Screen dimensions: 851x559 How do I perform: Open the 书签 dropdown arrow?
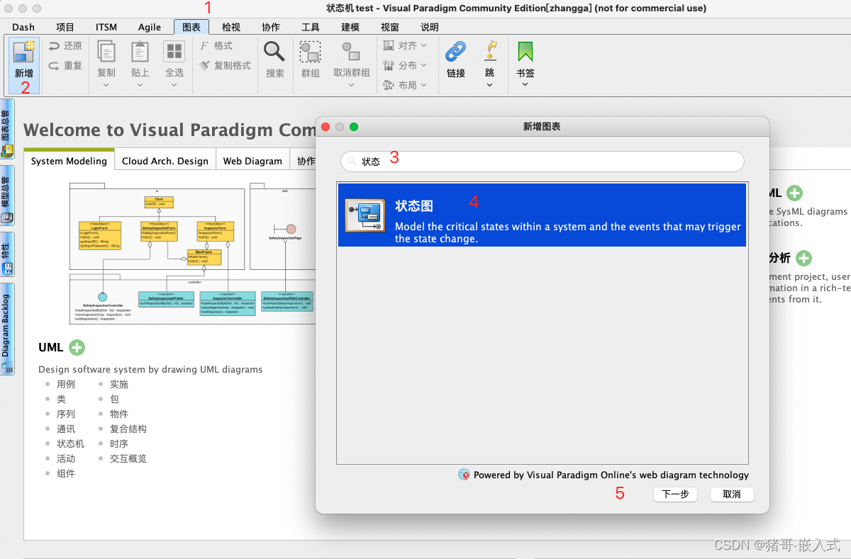pyautogui.click(x=525, y=85)
